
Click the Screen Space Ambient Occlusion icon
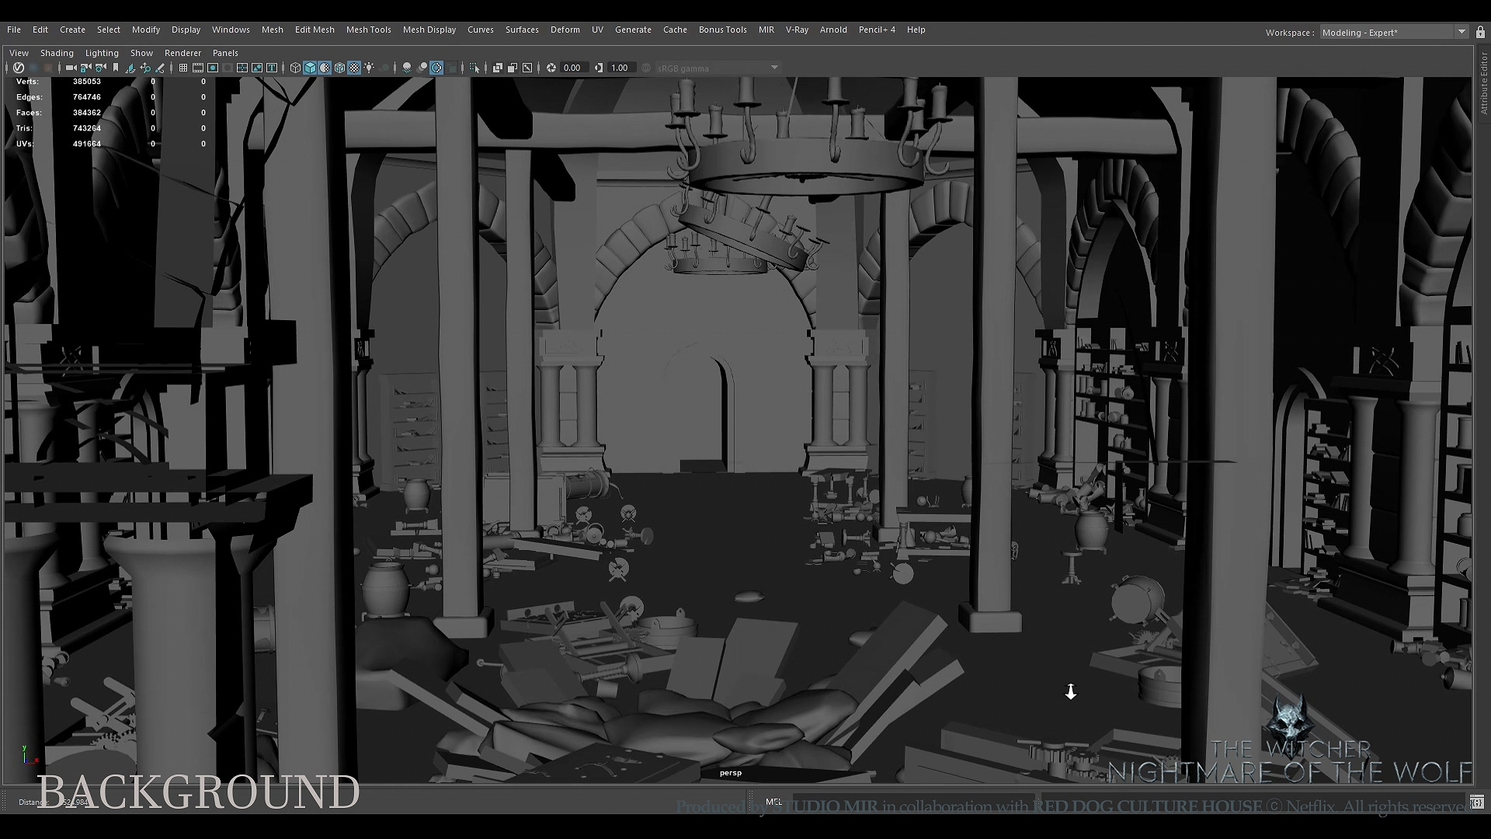click(407, 68)
